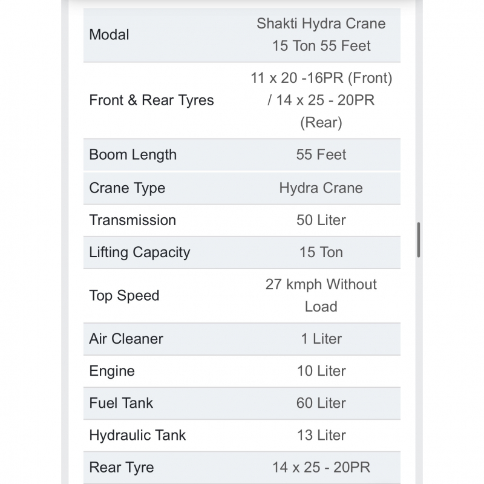
Task: Click the "Air Cleaner" label
Action: pyautogui.click(x=126, y=339)
